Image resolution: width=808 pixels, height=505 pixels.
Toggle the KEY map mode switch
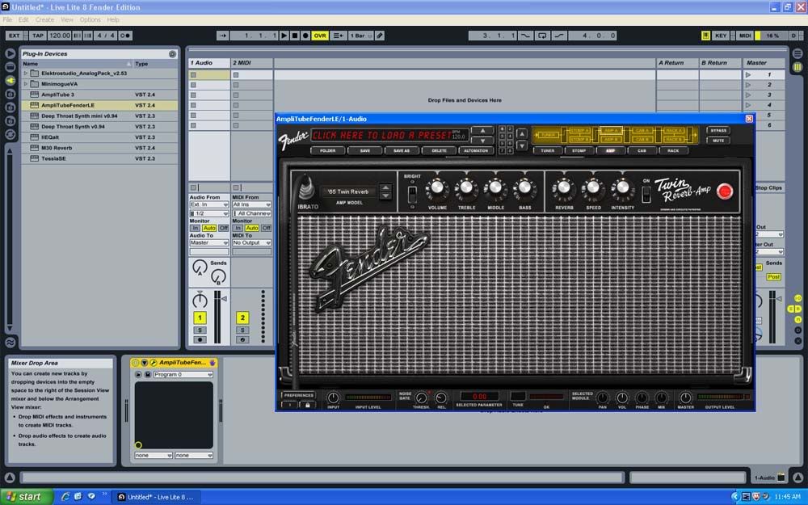click(721, 36)
